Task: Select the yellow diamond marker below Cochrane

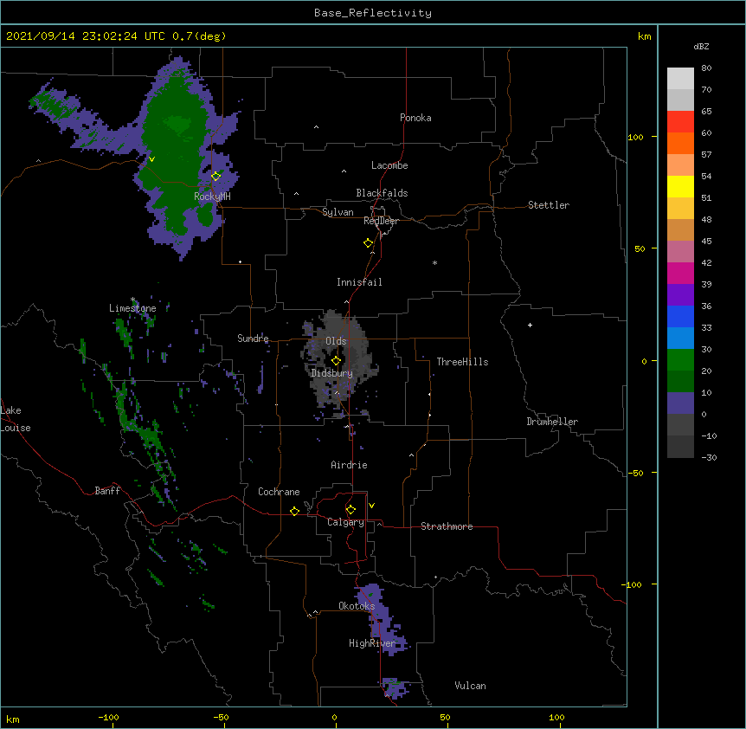Action: [294, 511]
